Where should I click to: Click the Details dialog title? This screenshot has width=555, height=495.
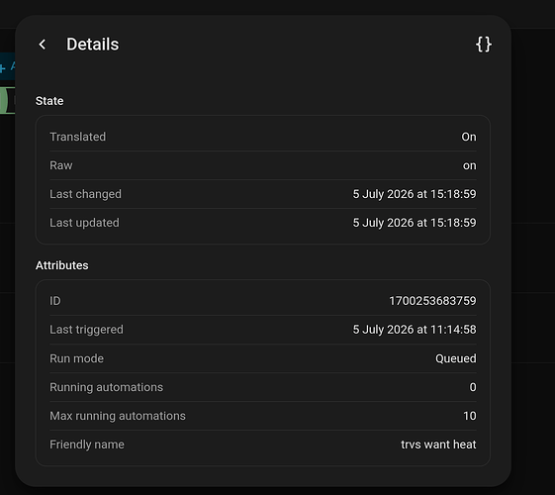tap(93, 45)
